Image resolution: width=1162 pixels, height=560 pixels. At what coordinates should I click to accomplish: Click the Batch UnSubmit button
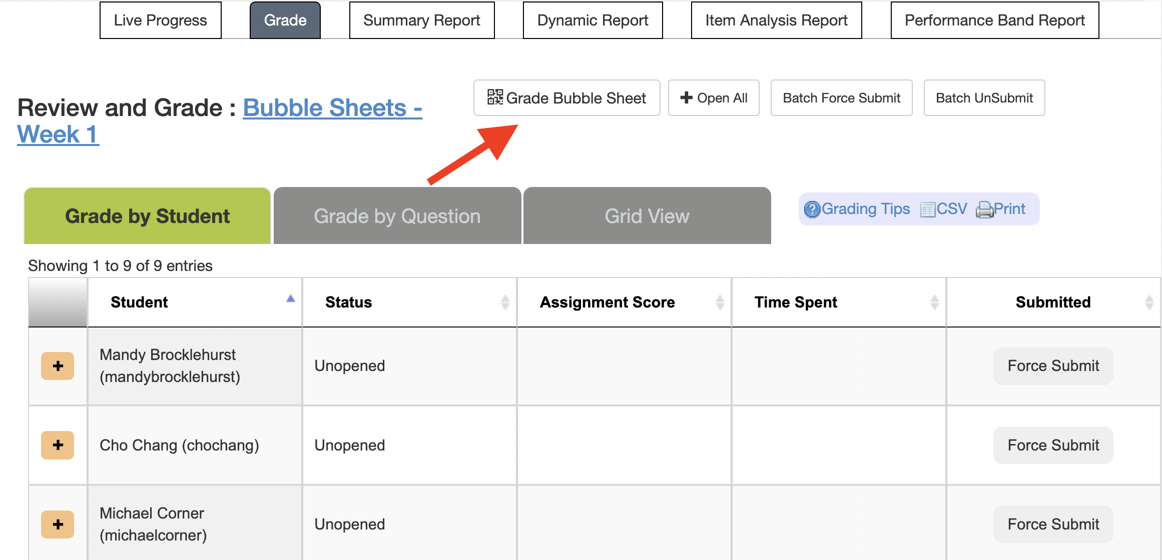tap(984, 98)
